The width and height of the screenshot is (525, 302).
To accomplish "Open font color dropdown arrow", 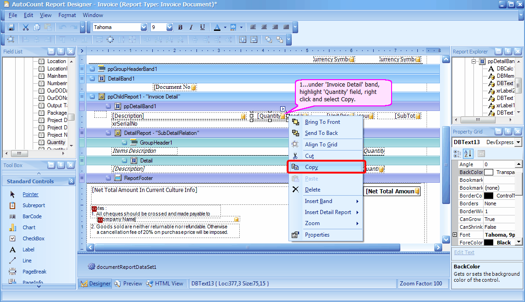I will (x=225, y=27).
